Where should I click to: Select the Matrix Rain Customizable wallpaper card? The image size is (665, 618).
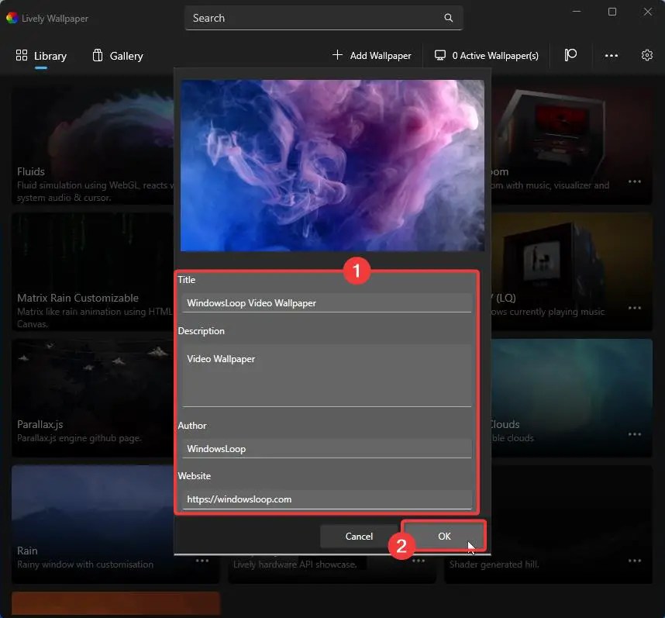[x=92, y=271]
